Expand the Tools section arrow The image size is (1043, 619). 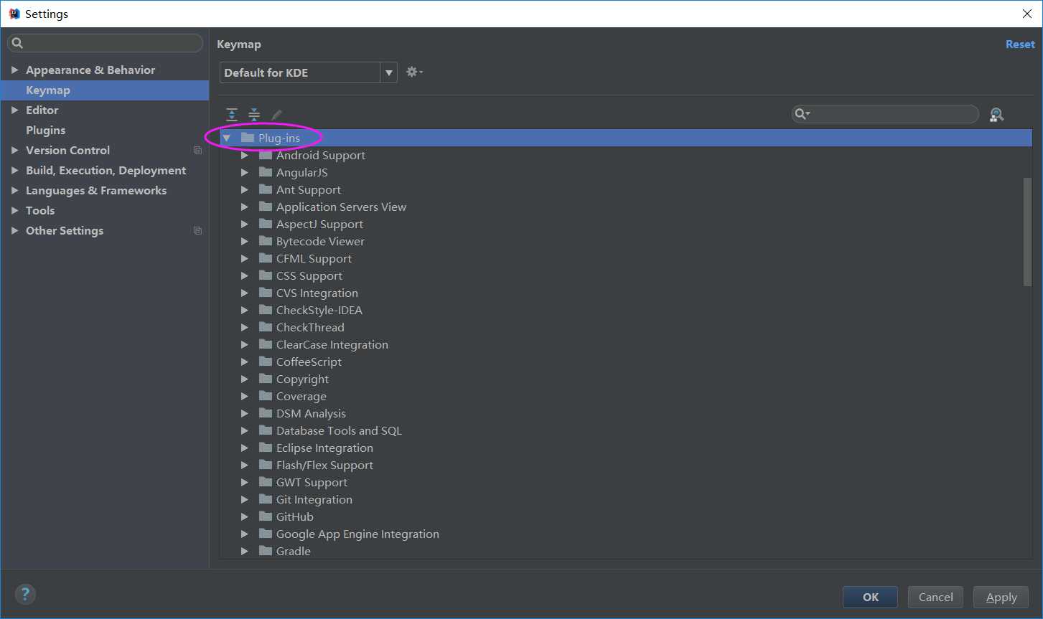(14, 211)
